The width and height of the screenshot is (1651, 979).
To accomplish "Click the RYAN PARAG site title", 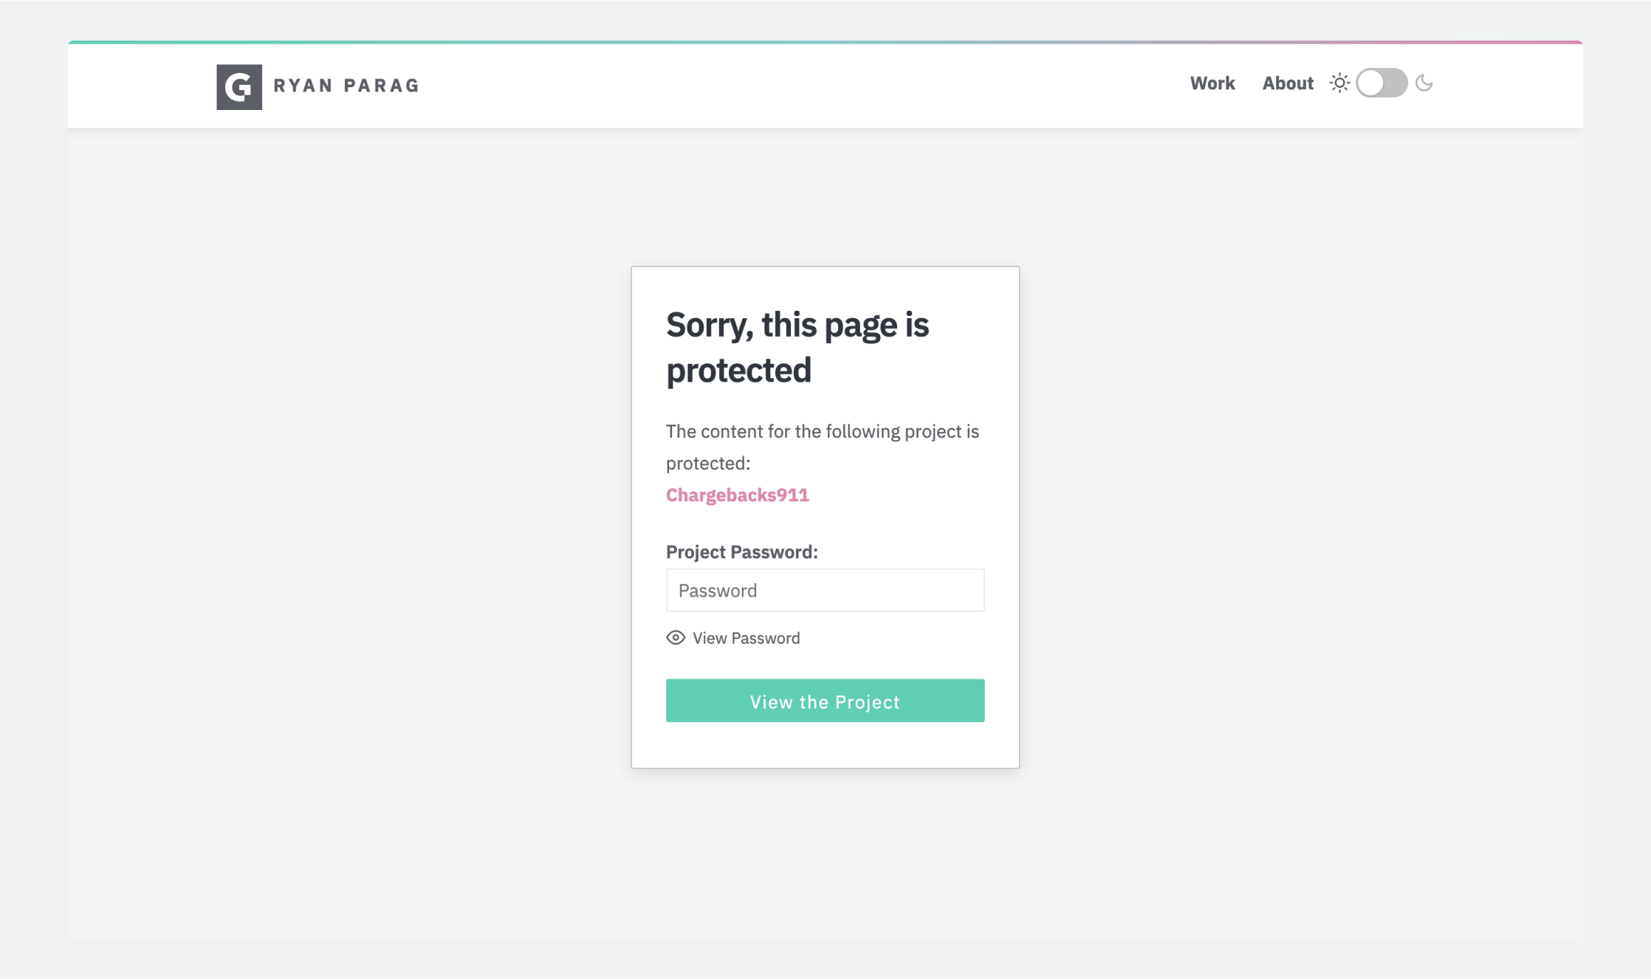I will pyautogui.click(x=346, y=86).
